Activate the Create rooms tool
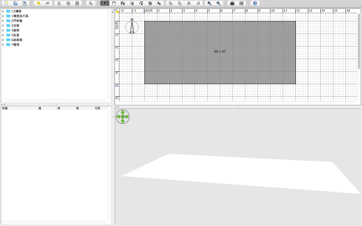Screen dimensions: 362x226 [132, 3]
